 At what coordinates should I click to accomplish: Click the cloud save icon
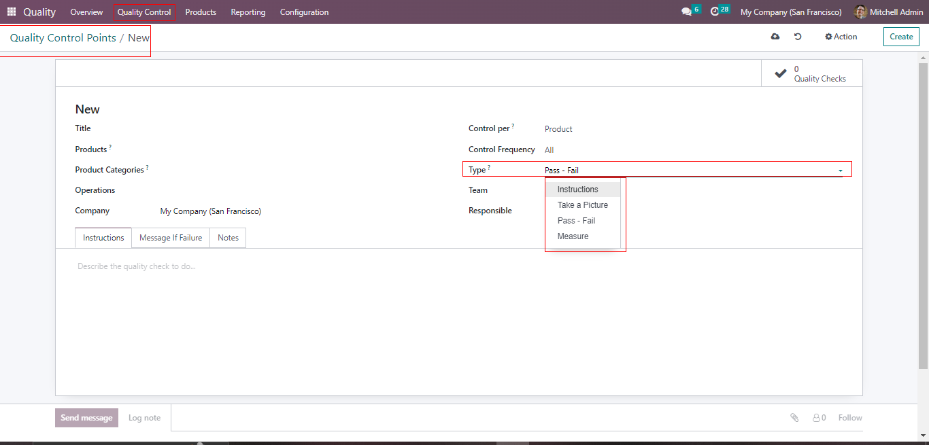tap(775, 37)
